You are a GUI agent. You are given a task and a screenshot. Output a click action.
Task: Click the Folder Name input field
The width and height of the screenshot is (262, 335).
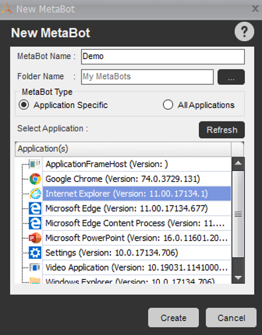(x=147, y=77)
